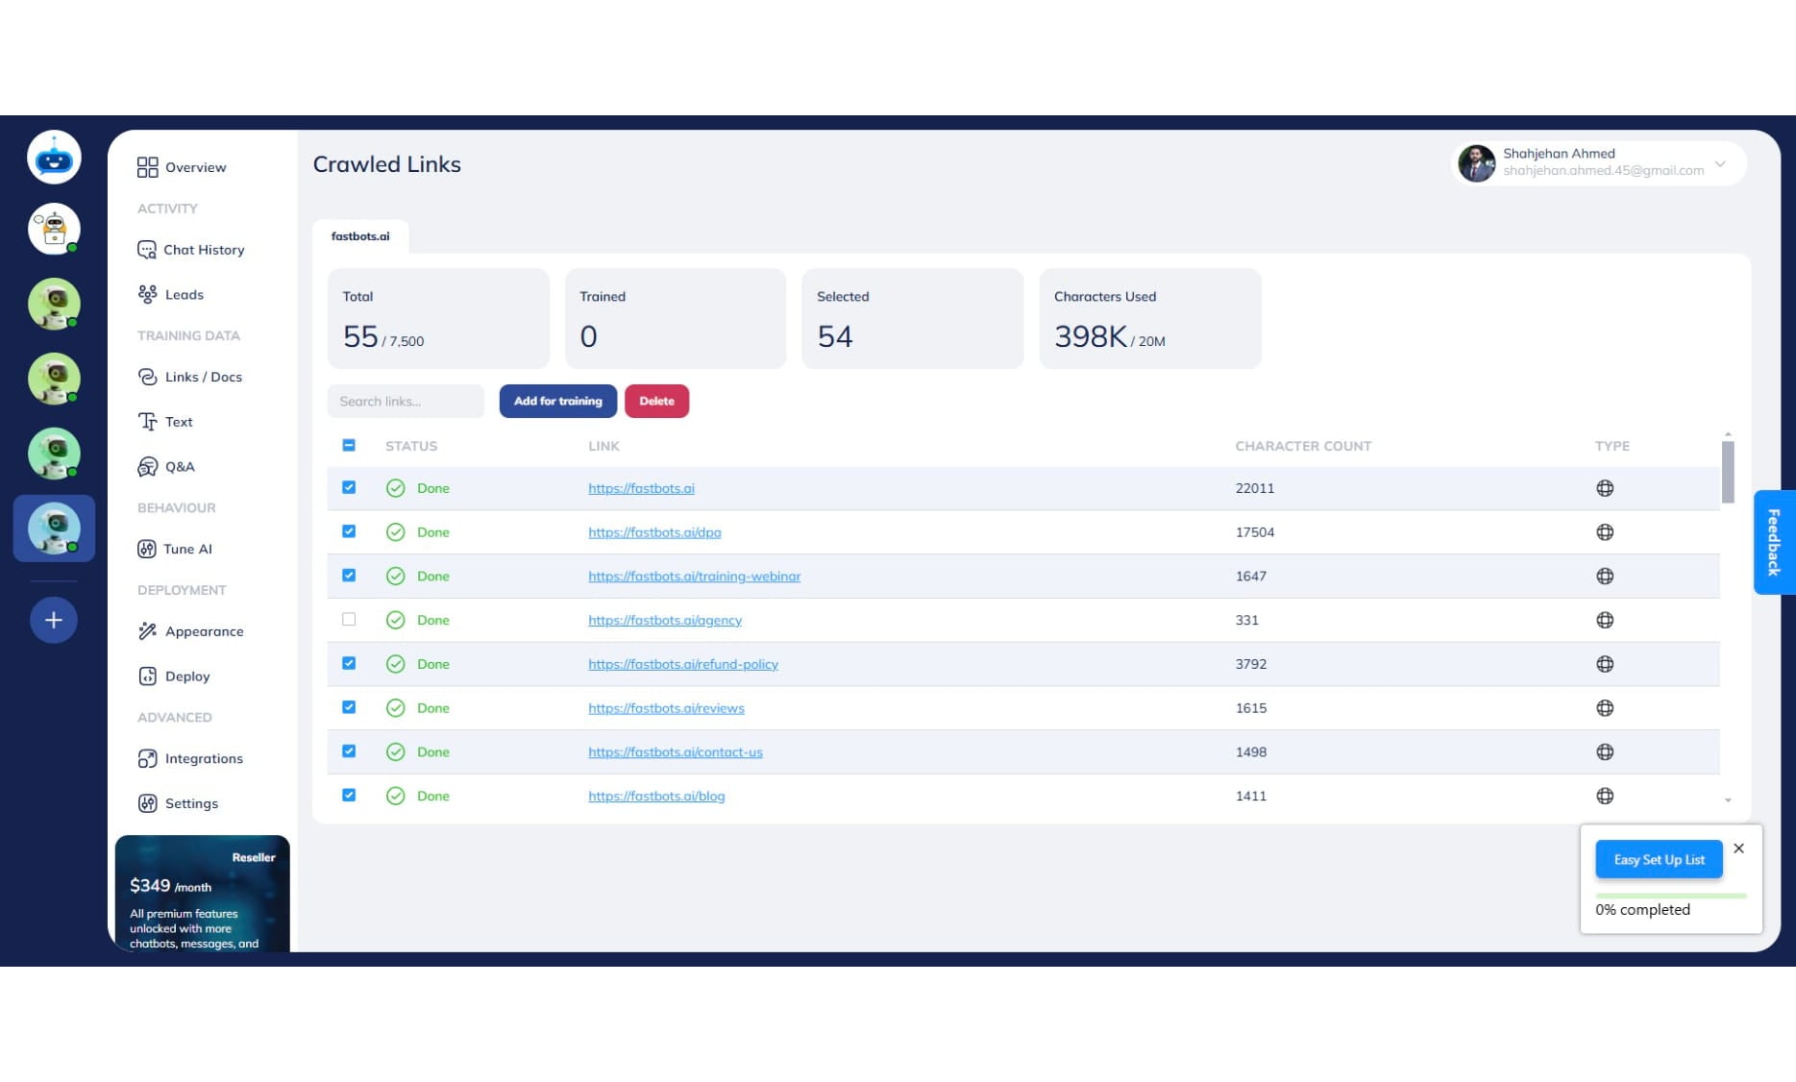
Task: Create a new chatbot with the plus button
Action: (54, 620)
